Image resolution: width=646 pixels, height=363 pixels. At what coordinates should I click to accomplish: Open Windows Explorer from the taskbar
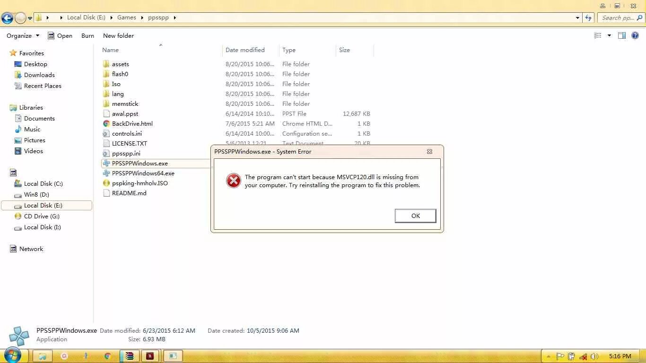pos(42,356)
